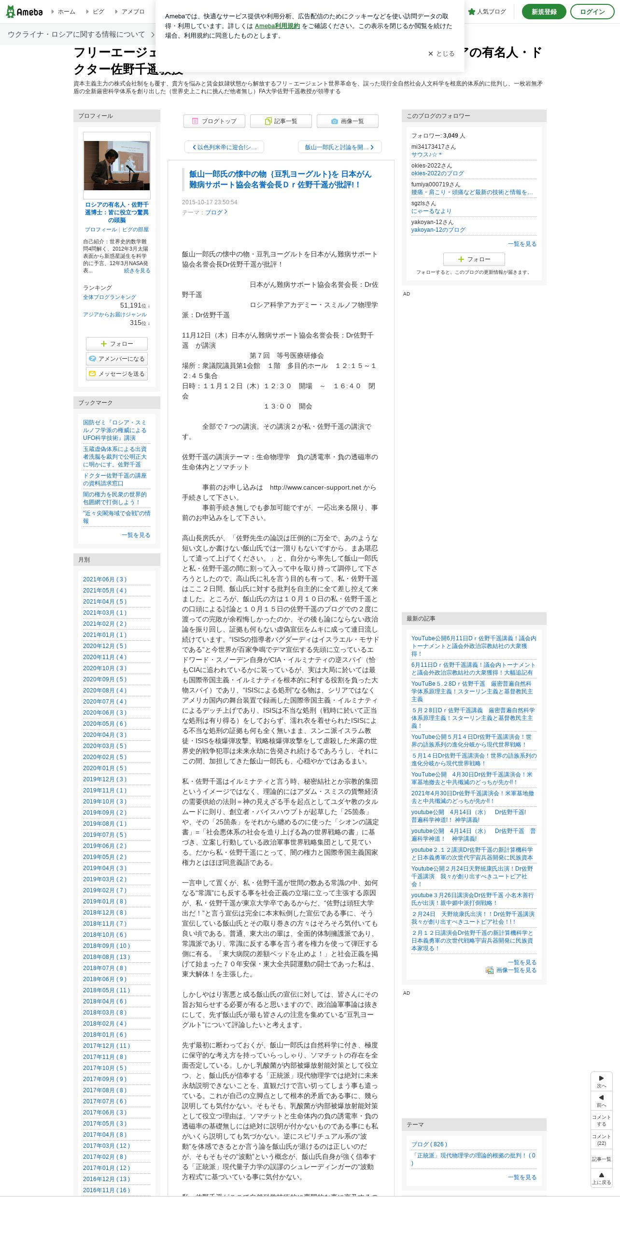
Task: Click 上に戻る arrow button
Action: (x=601, y=1178)
